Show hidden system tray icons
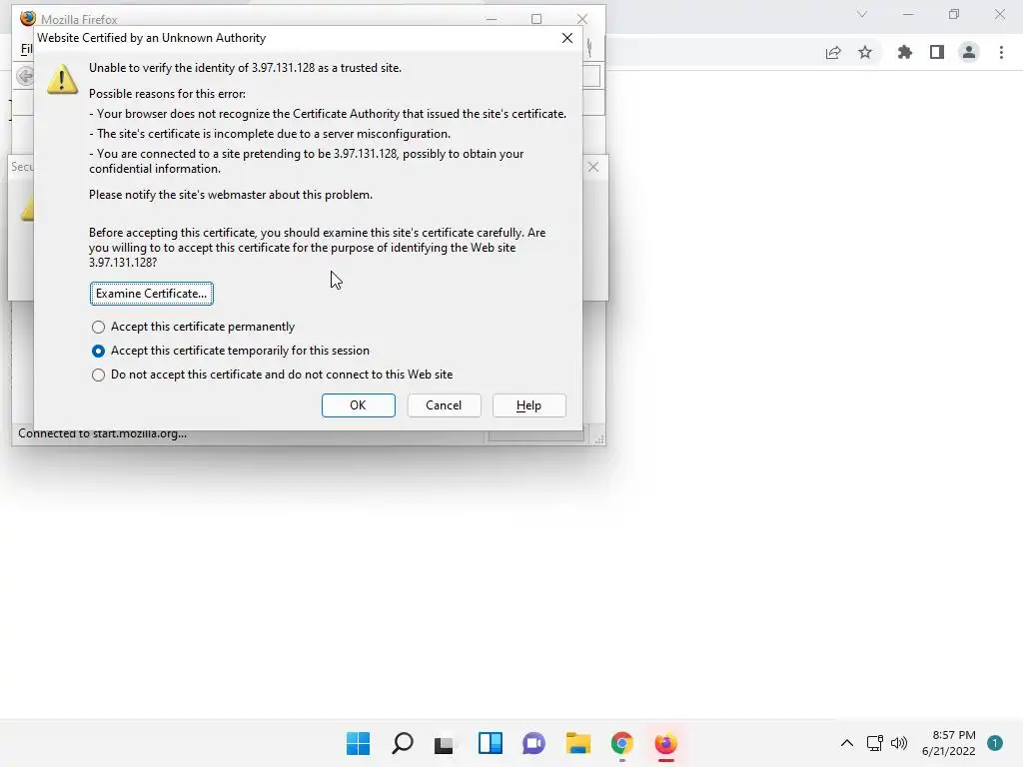 tap(847, 743)
